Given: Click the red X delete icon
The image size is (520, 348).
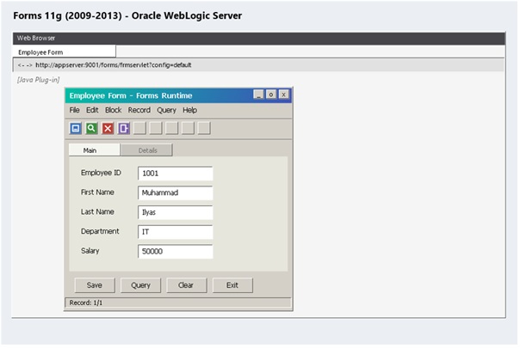Looking at the screenshot, I should [108, 128].
